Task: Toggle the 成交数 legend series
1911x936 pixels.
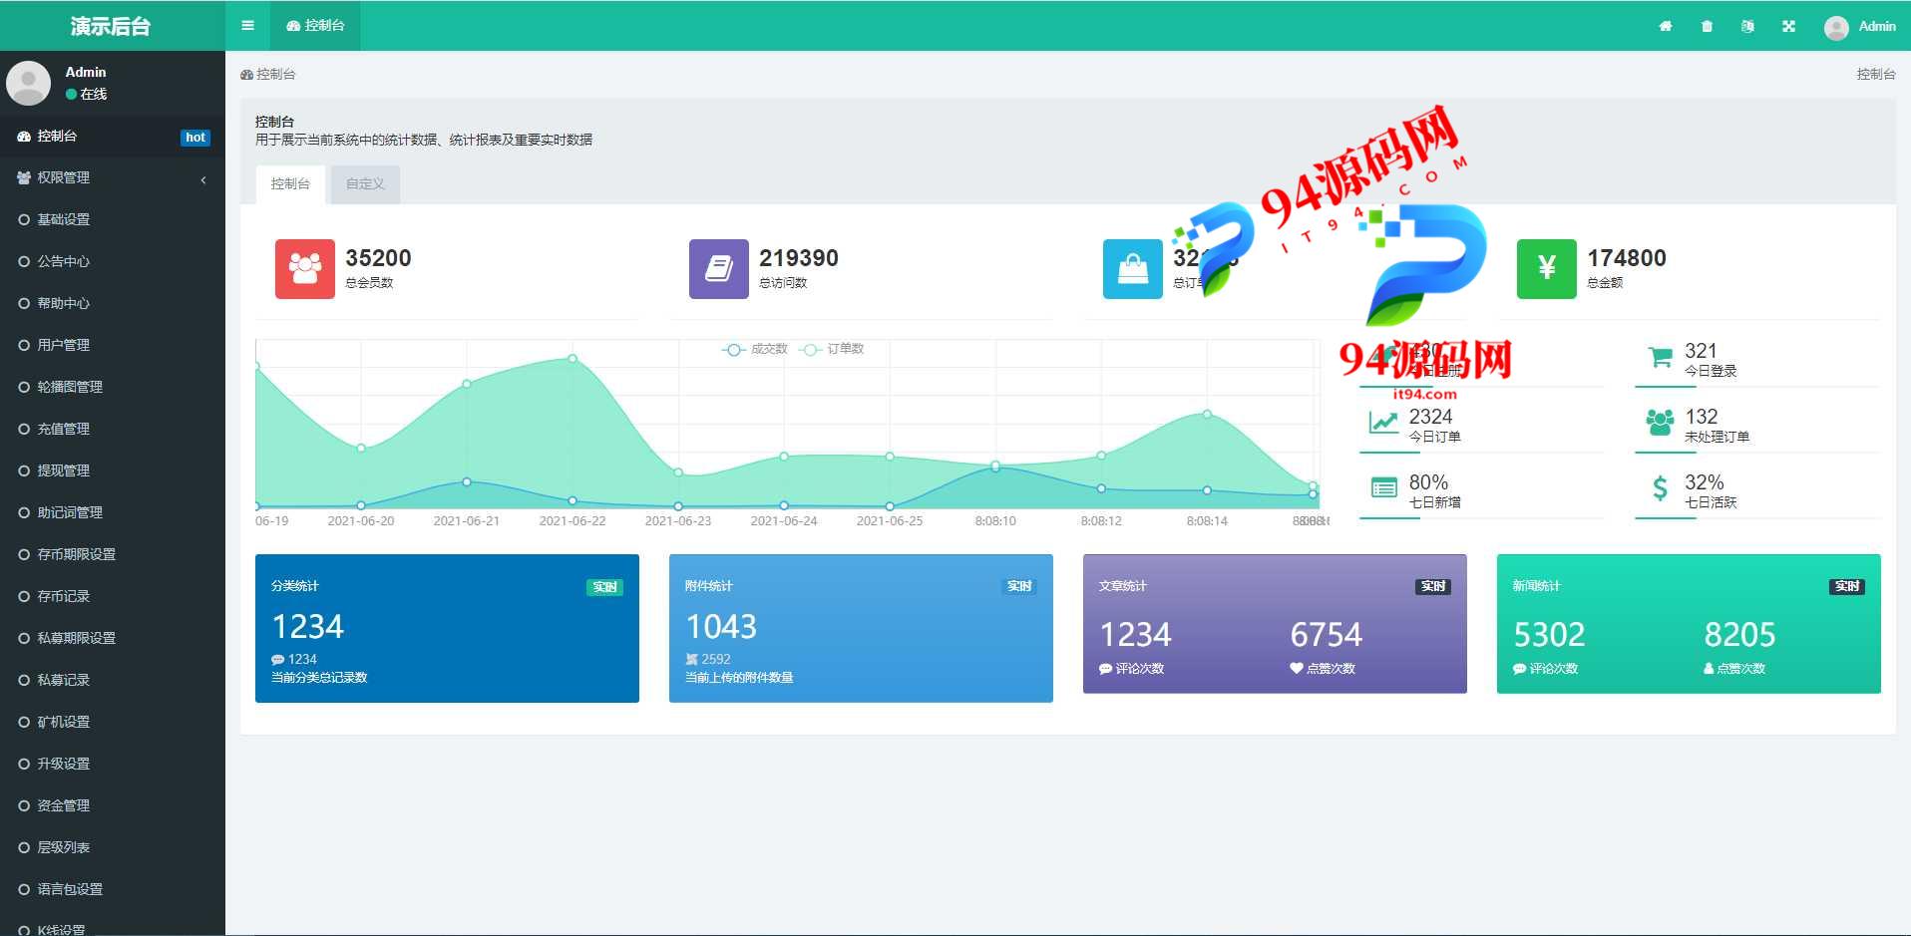Action: point(755,350)
